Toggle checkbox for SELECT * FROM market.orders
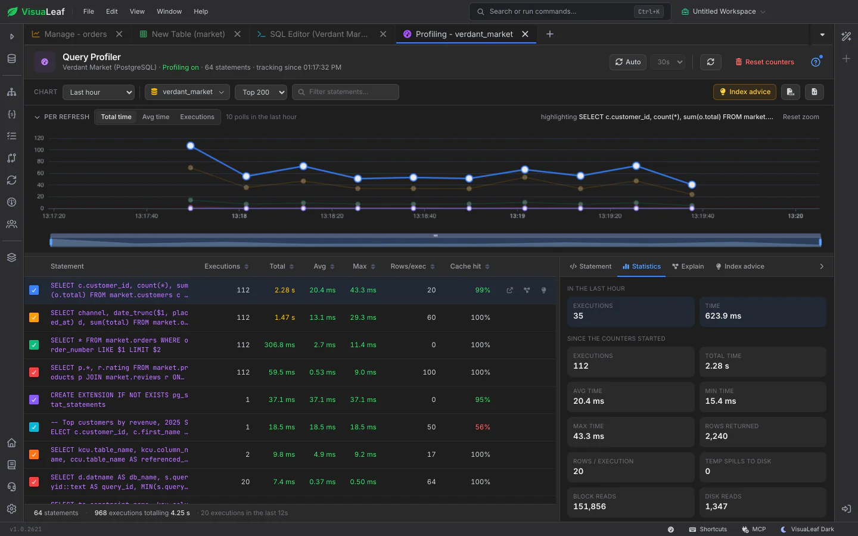The height and width of the screenshot is (536, 858). tap(34, 345)
